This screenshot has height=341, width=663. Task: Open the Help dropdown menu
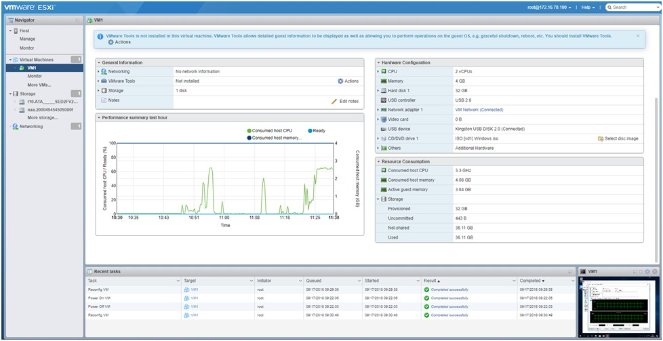(588, 7)
